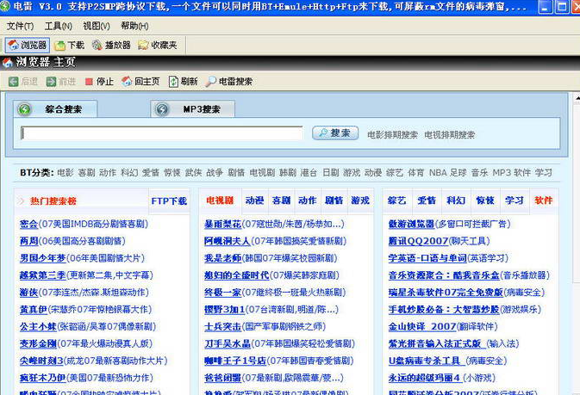This screenshot has height=395, width=580.
Task: Switch to the 惊悚 tab in right panel
Action: click(485, 201)
